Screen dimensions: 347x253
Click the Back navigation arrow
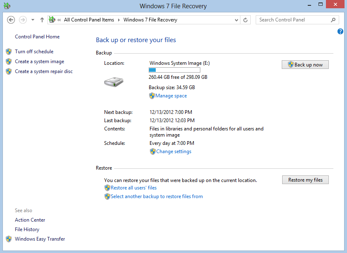[x=11, y=20]
